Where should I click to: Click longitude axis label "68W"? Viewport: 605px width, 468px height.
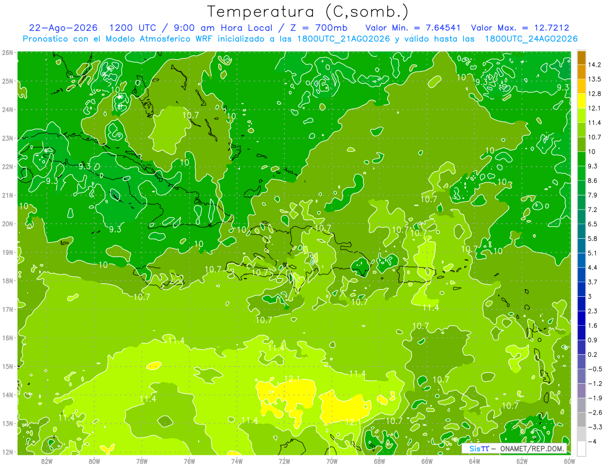(x=379, y=461)
